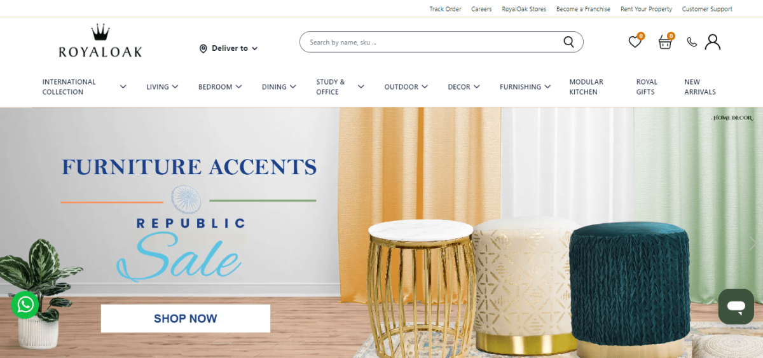Screen dimensions: 763x358
Task: Open the user account icon
Action: tap(713, 42)
